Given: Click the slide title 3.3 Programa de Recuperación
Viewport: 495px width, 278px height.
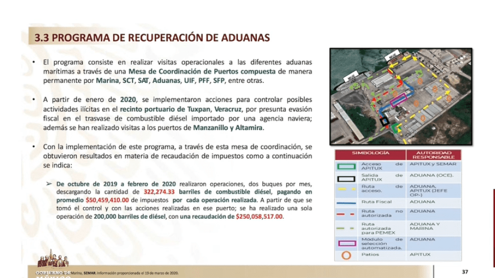Looking at the screenshot, I should coord(152,37).
